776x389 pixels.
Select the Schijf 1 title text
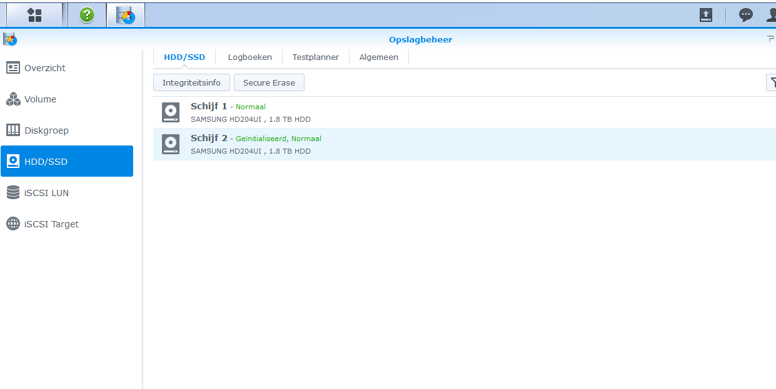click(209, 106)
